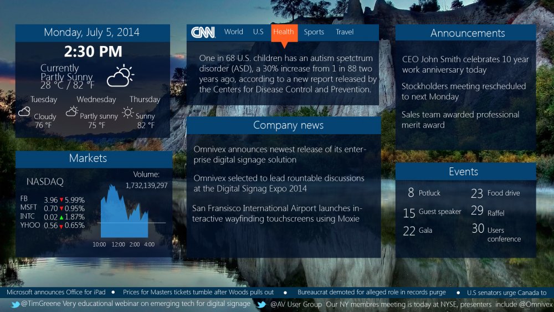This screenshot has height=312, width=554.
Task: Click the MSFT ticker symbol
Action: point(28,207)
